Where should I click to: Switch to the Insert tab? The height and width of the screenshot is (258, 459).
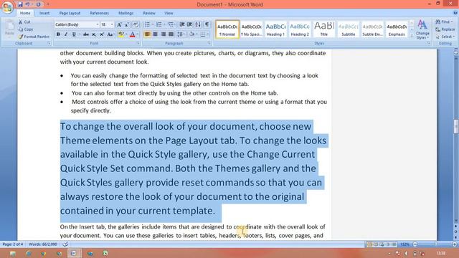(x=44, y=13)
